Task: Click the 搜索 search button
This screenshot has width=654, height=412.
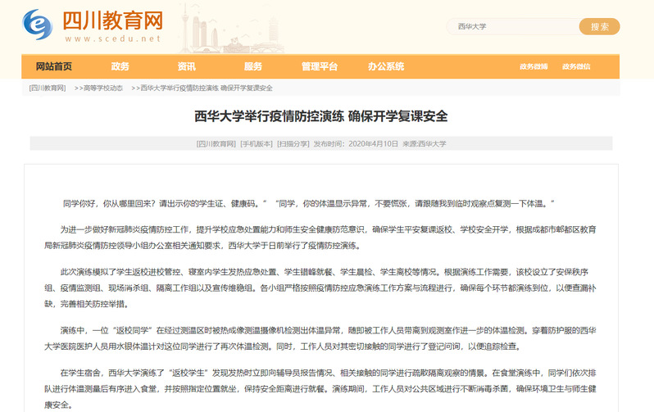Action: tap(599, 27)
